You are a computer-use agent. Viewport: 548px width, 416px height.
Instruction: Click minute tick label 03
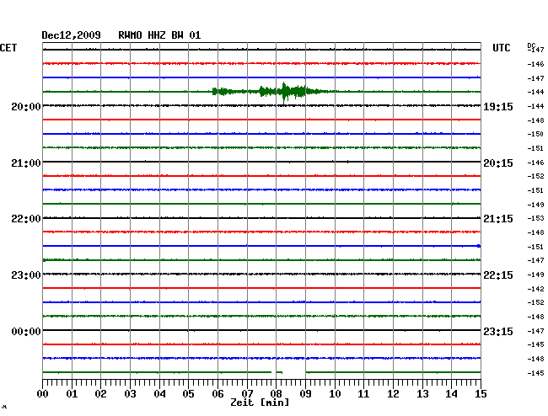(x=130, y=394)
